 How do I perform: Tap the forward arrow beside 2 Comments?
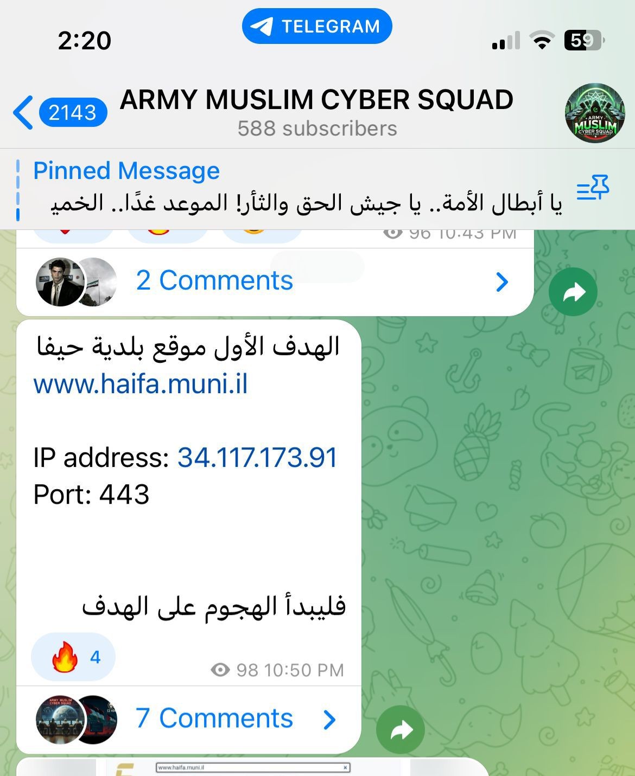click(x=573, y=292)
